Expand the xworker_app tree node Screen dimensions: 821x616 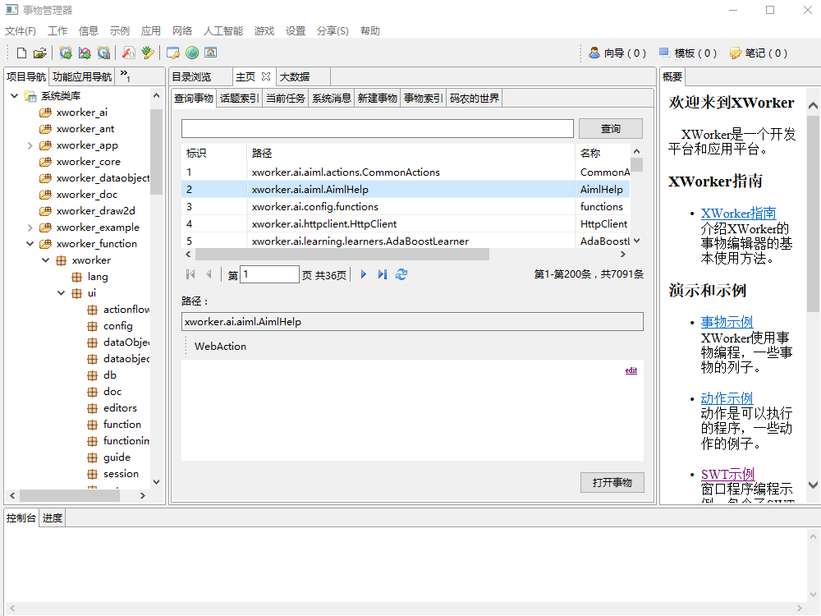pos(30,145)
